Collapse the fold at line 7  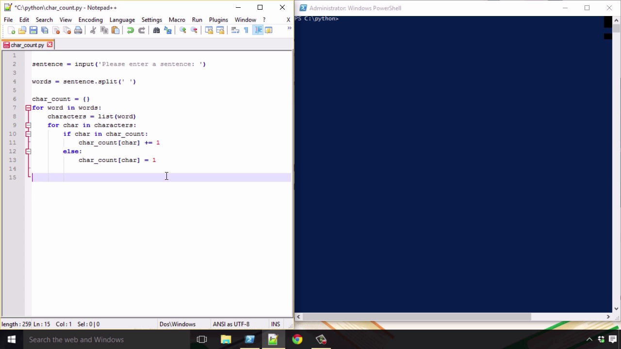pos(28,108)
